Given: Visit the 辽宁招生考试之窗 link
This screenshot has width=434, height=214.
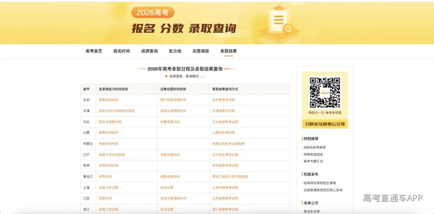Looking at the screenshot, I should 225,155.
